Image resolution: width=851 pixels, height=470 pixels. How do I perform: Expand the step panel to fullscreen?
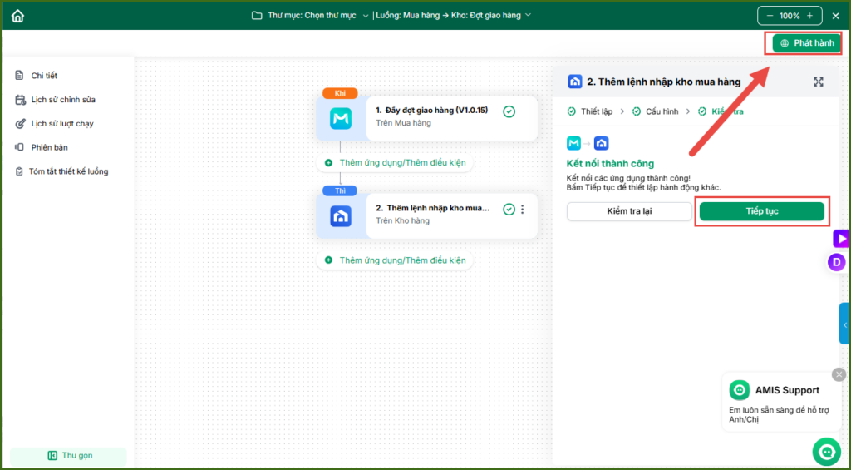click(819, 82)
